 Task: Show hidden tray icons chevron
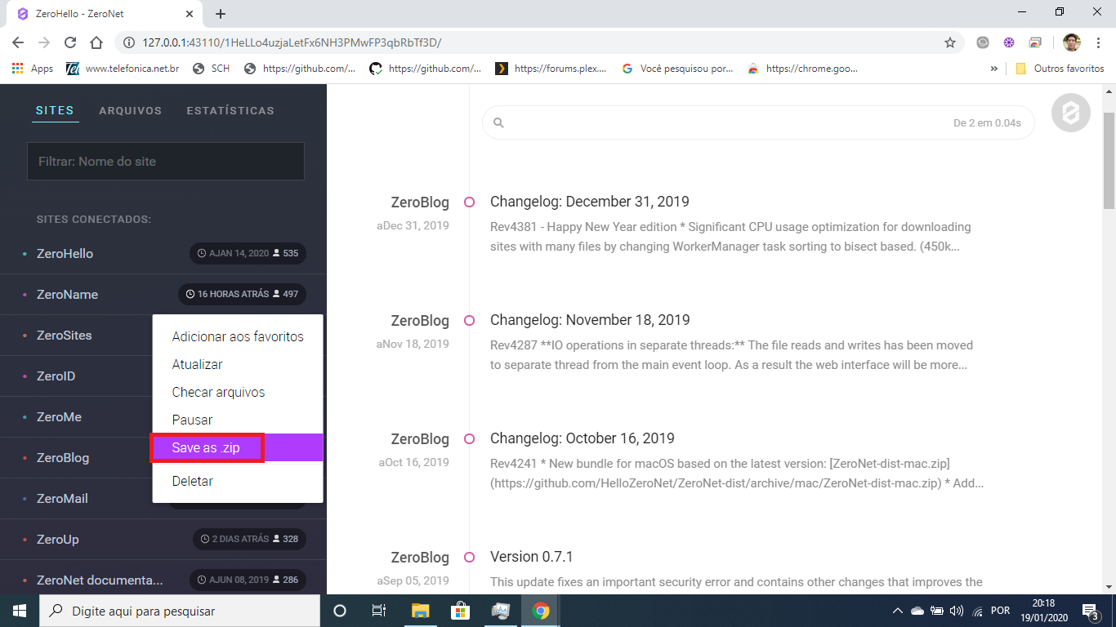click(x=897, y=611)
